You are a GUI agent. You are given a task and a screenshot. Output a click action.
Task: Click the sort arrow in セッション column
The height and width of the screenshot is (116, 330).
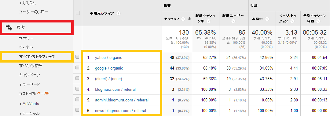(x=189, y=19)
